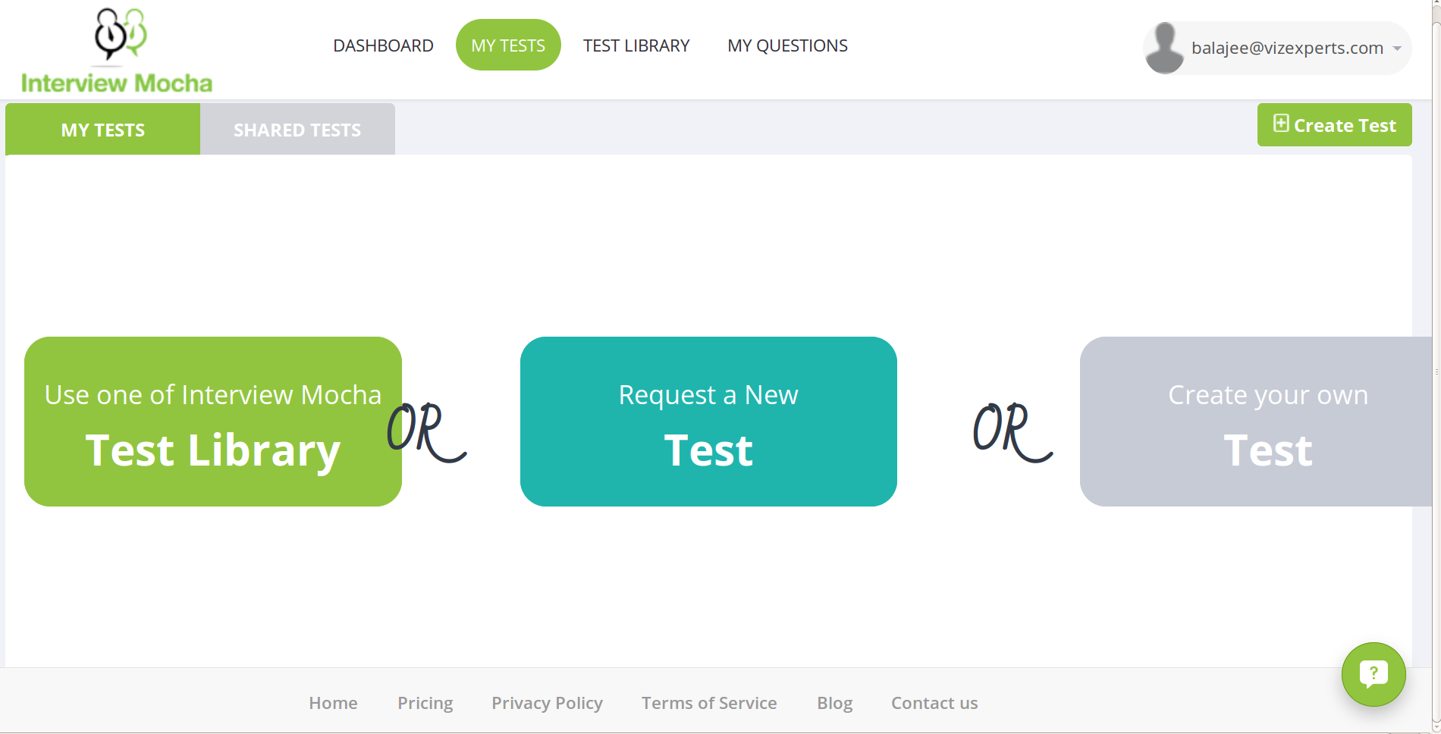The image size is (1441, 734).
Task: Choose Use Interview Mocha Test Library card
Action: pyautogui.click(x=213, y=422)
